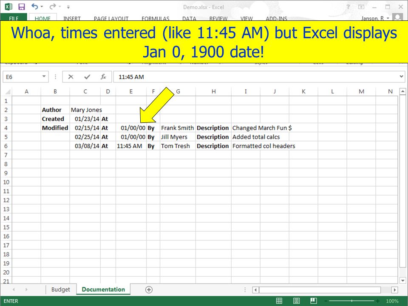The width and height of the screenshot is (408, 306).
Task: Click the cell labeled Author
Action: pos(55,110)
